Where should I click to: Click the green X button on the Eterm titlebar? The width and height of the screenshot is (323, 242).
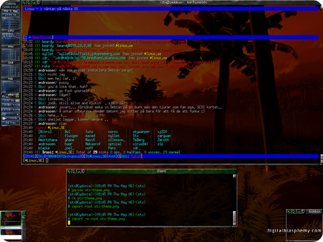79,171
